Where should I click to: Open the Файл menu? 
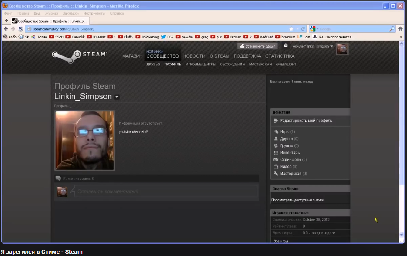tap(8, 13)
